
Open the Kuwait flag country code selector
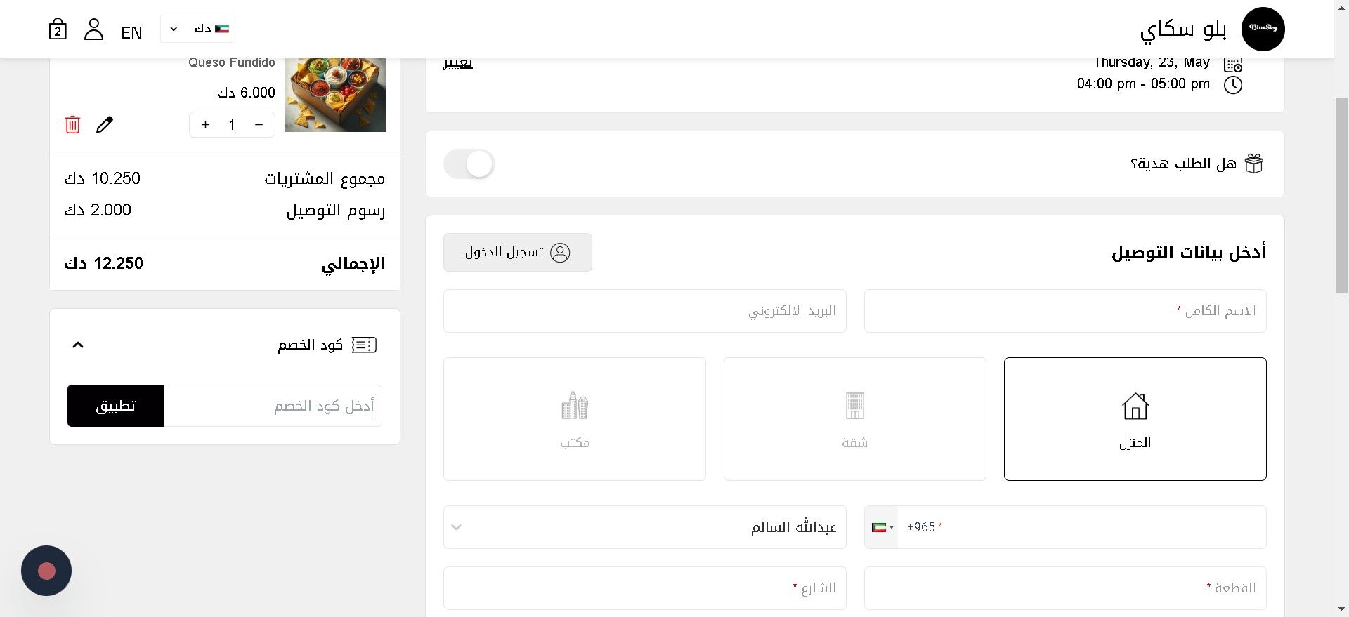(x=882, y=527)
